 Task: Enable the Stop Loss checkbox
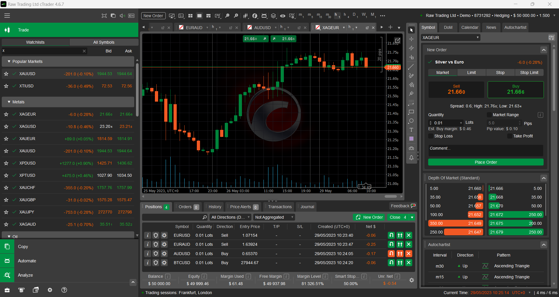431,136
